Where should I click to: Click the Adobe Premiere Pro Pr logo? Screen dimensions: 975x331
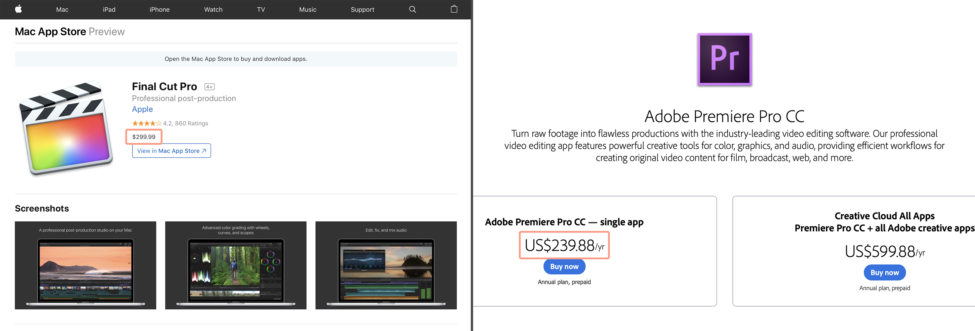pos(725,59)
